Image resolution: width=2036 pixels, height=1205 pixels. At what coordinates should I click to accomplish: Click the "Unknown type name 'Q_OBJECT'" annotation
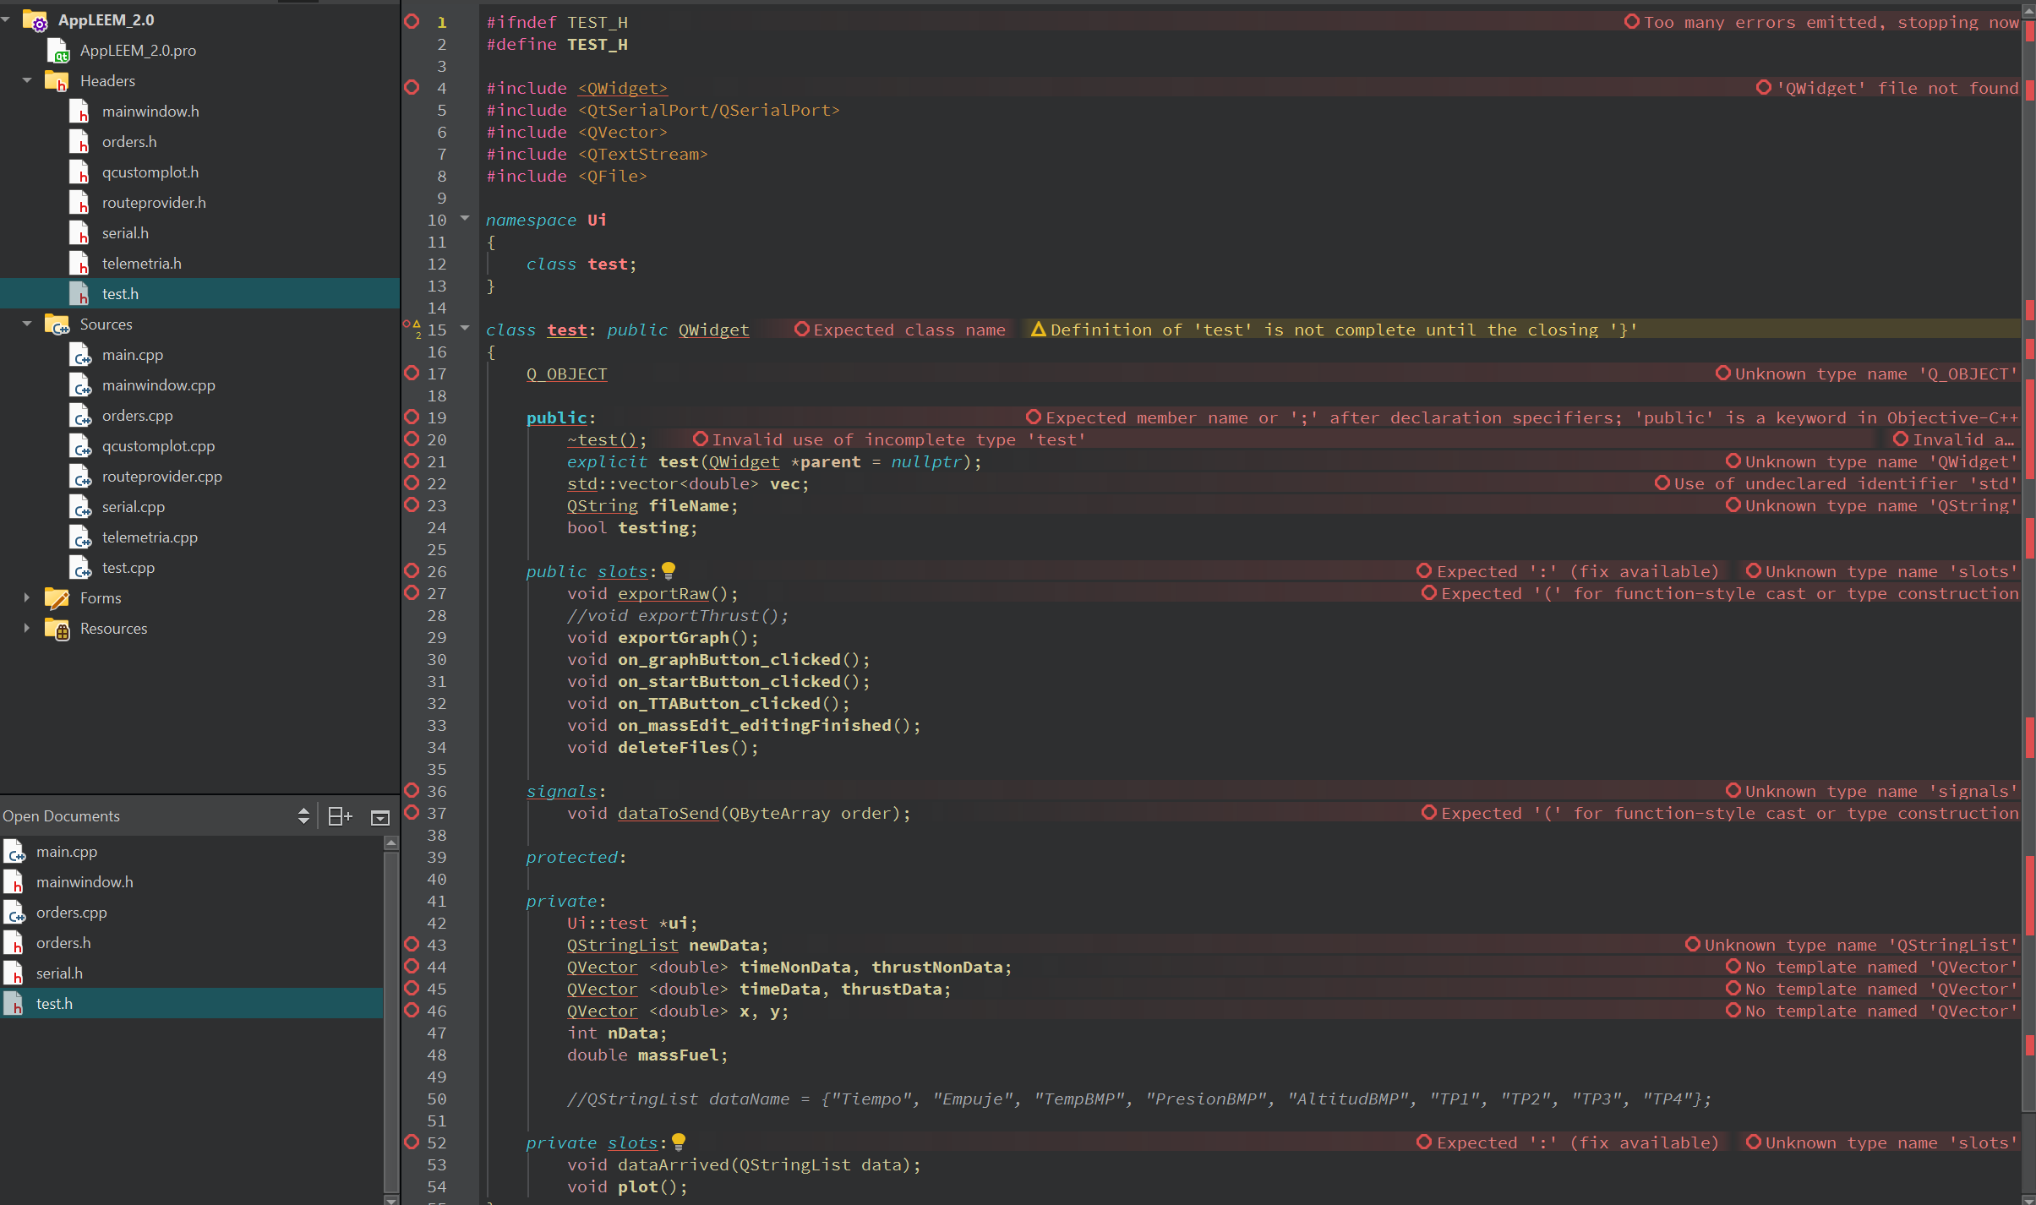click(1867, 373)
